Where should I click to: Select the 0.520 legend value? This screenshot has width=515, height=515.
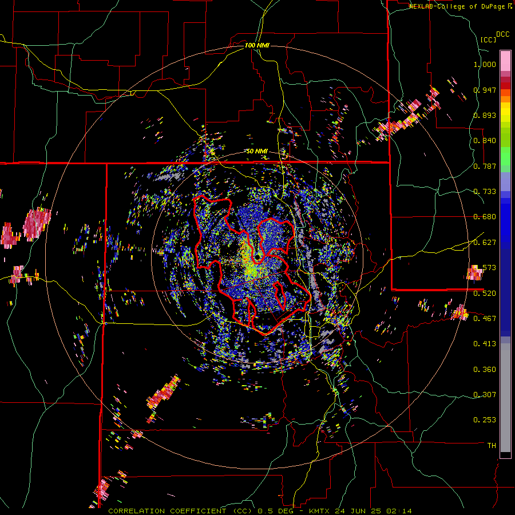485,293
